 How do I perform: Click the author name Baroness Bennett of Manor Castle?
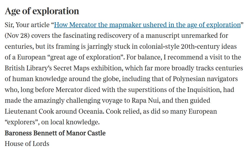[55, 133]
